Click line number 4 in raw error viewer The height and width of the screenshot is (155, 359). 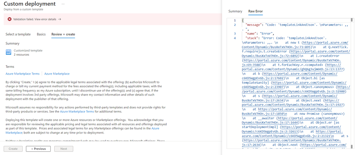coord(235,38)
